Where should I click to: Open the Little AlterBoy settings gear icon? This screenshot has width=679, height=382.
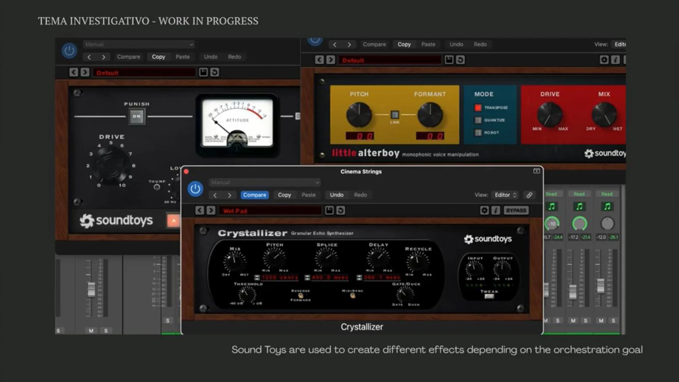tap(604, 60)
